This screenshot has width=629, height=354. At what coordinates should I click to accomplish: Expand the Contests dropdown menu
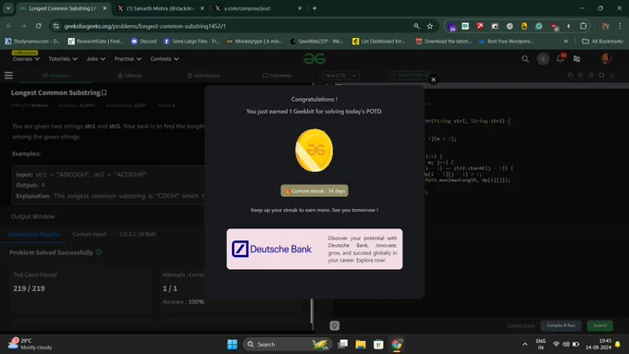165,59
